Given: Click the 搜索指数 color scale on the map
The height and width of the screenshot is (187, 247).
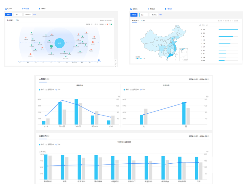Looking at the screenshot, I should (140, 58).
